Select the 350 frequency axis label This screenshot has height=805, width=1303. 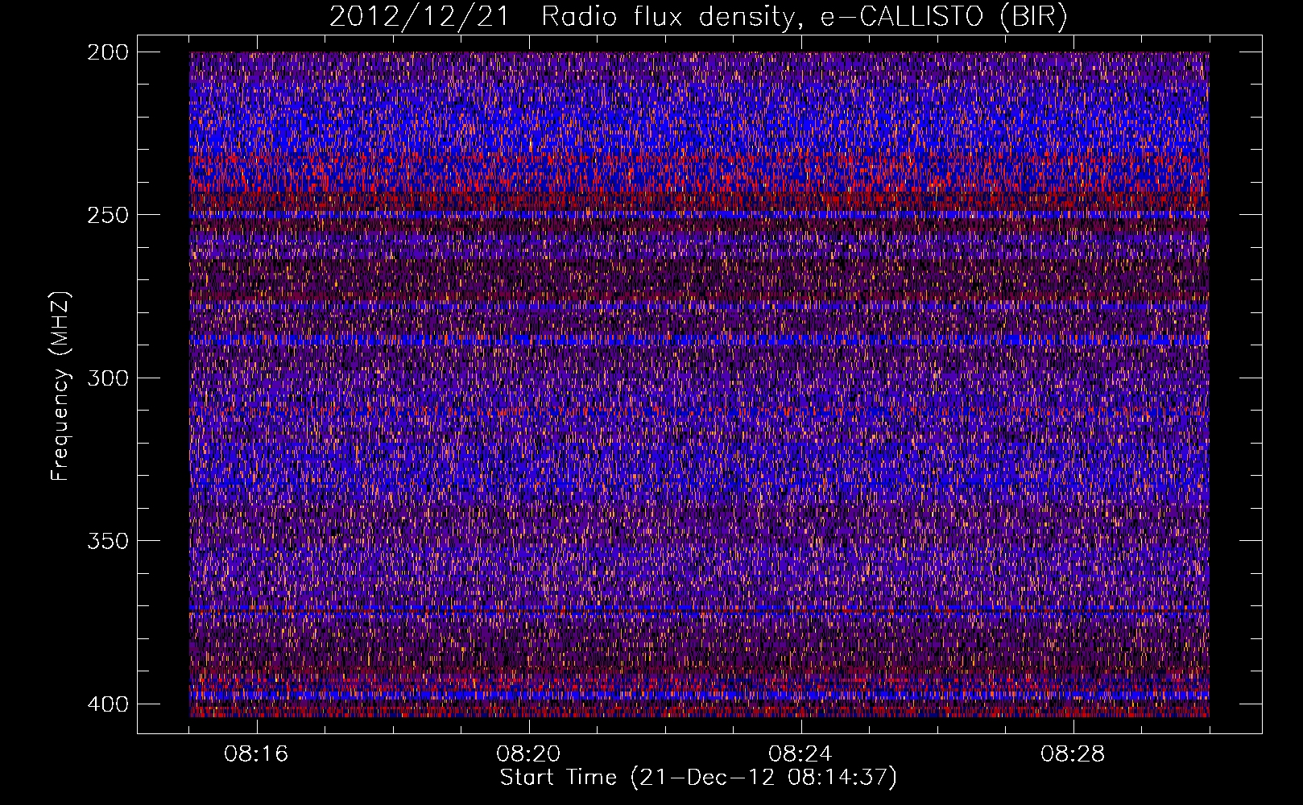coord(107,540)
